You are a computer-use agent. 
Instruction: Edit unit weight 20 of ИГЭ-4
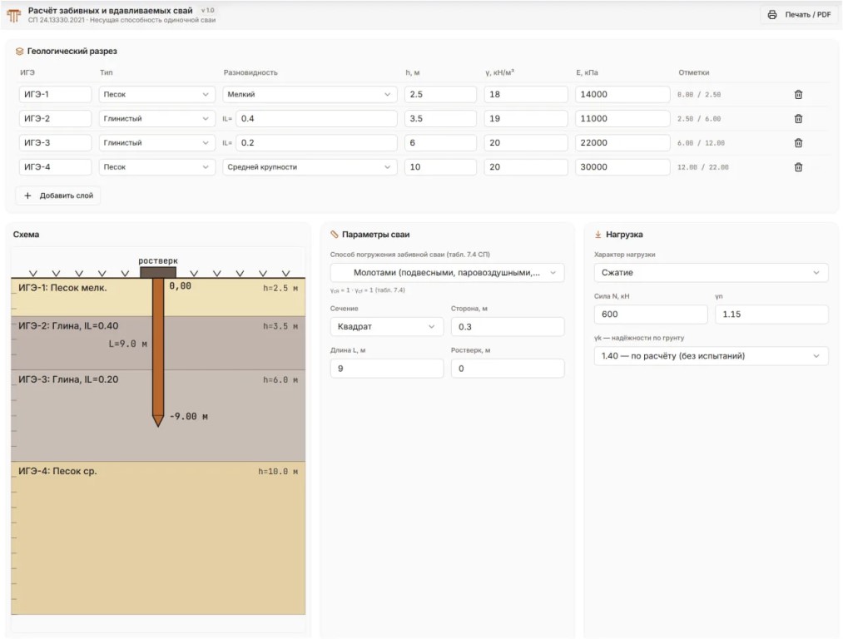(526, 166)
